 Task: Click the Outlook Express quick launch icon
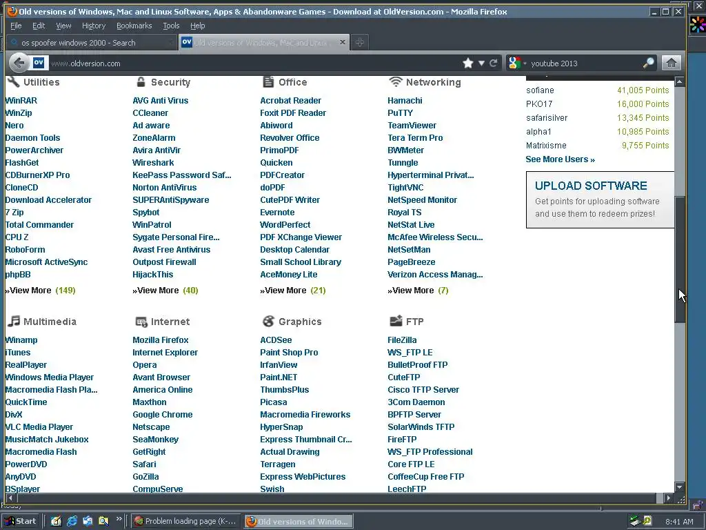88,521
